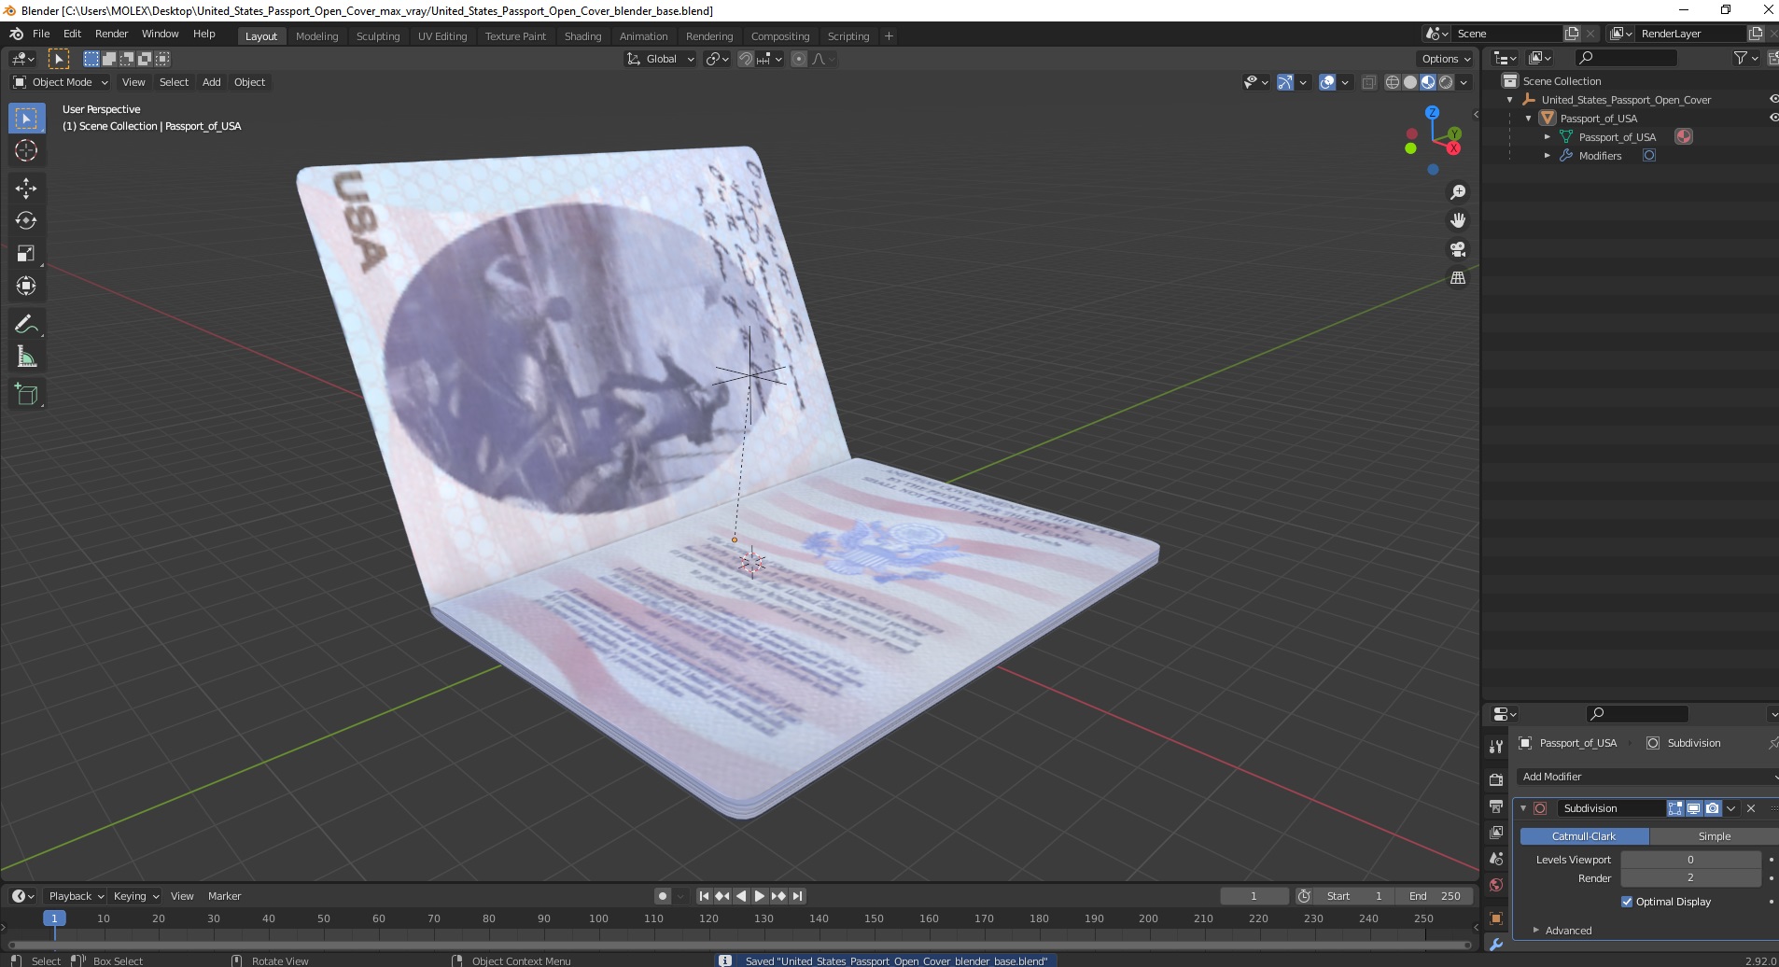Viewport: 1779px width, 967px height.
Task: Switch to the Shading workspace tab
Action: click(x=582, y=36)
